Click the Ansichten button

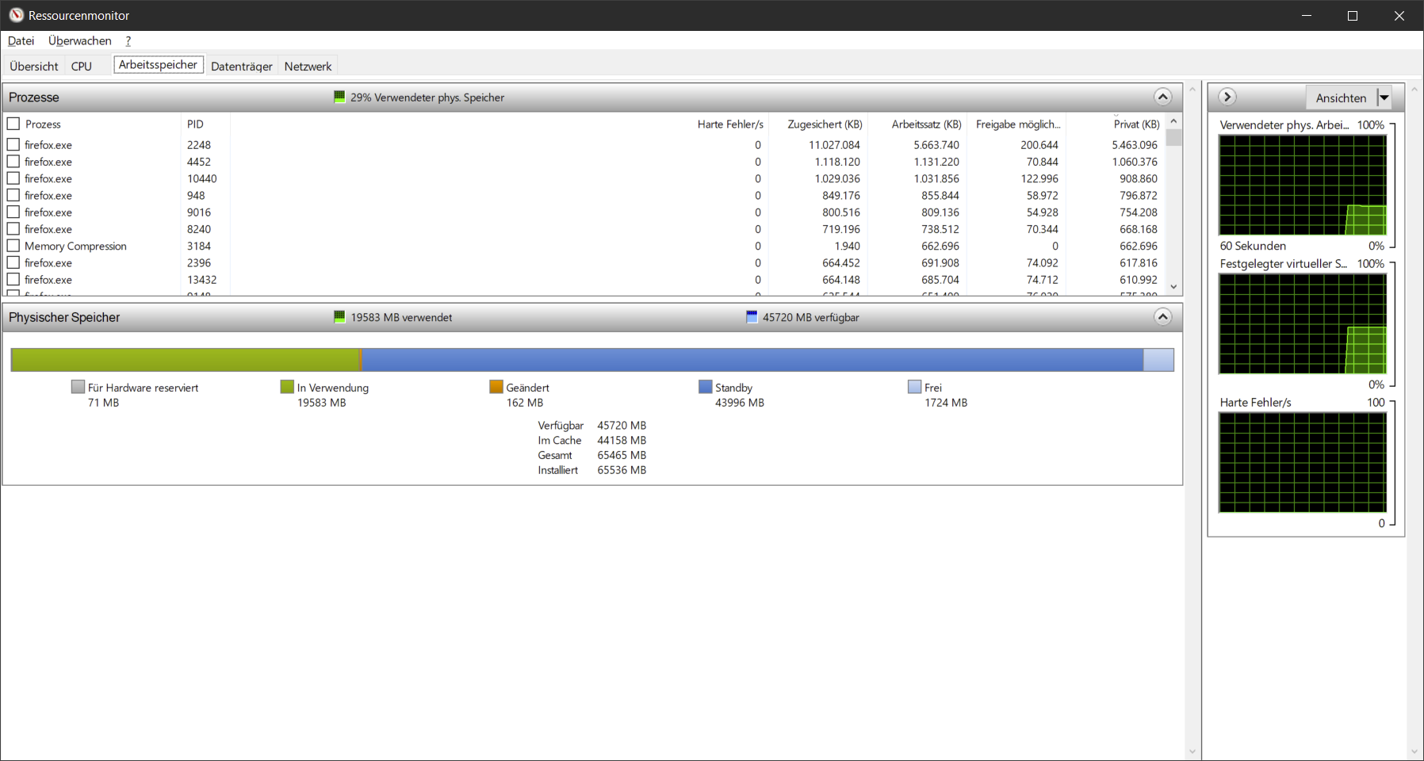tap(1342, 98)
